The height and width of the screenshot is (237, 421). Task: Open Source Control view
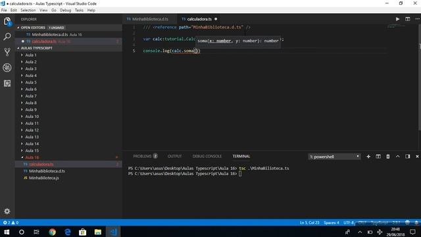[x=7, y=52]
